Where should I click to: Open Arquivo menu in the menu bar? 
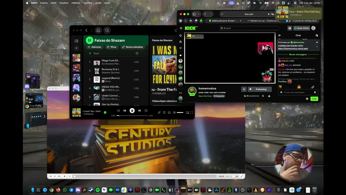pyautogui.click(x=44, y=3)
